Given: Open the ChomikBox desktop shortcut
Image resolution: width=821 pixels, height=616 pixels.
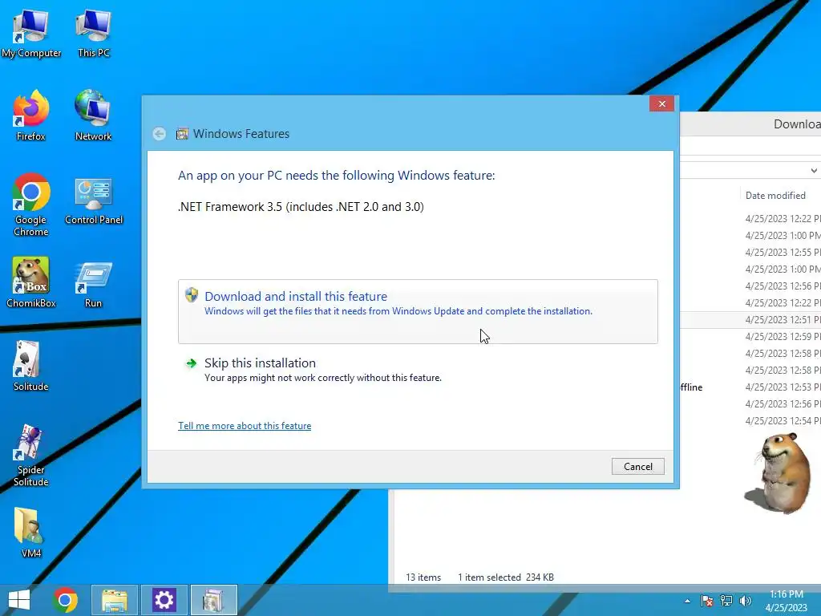Looking at the screenshot, I should [31, 282].
